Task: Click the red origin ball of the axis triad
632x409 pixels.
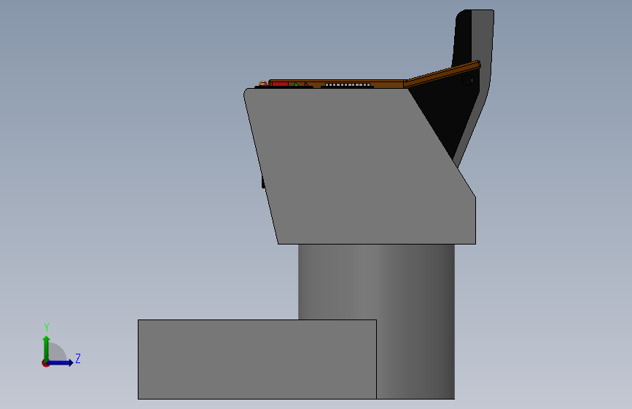Action: coord(45,363)
